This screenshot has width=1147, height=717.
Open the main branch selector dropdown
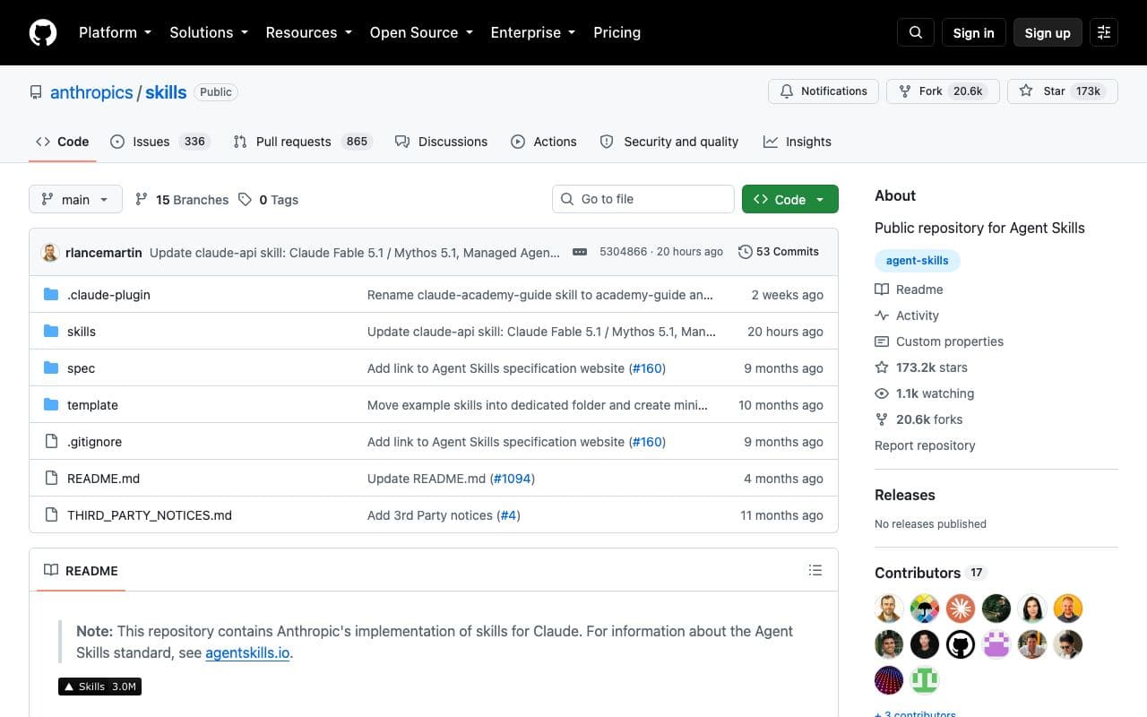tap(75, 199)
